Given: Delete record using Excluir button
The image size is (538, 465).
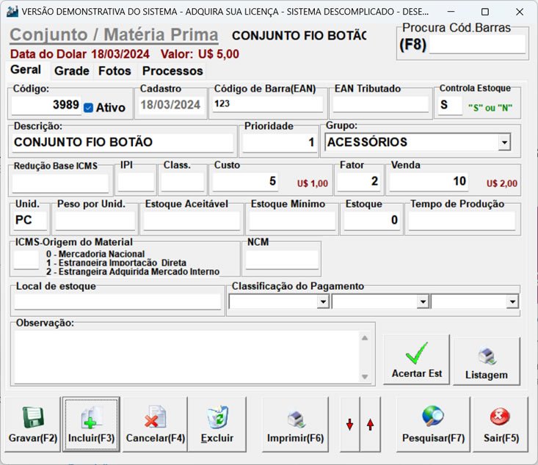Looking at the screenshot, I should click(217, 425).
